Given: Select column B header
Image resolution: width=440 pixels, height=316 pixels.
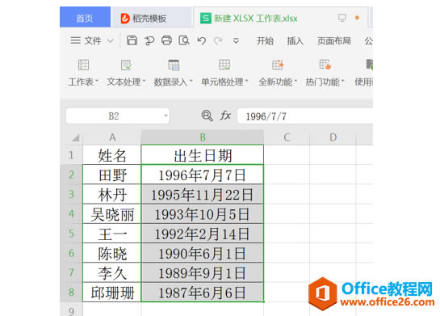Looking at the screenshot, I should 203,137.
